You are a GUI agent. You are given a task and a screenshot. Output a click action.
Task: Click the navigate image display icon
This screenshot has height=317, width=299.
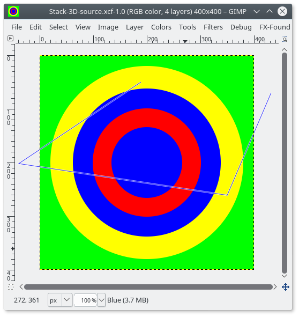click(x=286, y=287)
